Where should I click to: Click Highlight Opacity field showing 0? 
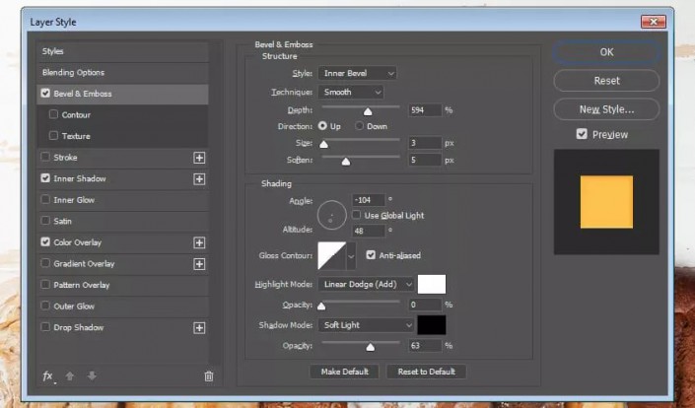(x=425, y=305)
